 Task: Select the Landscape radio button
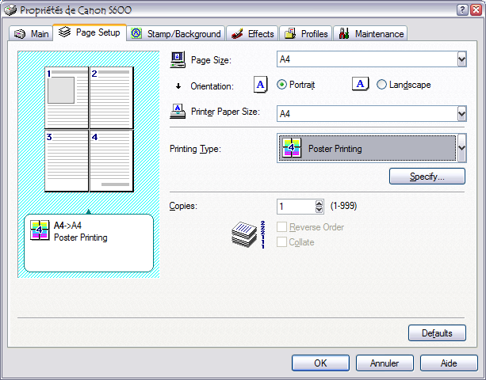point(381,85)
